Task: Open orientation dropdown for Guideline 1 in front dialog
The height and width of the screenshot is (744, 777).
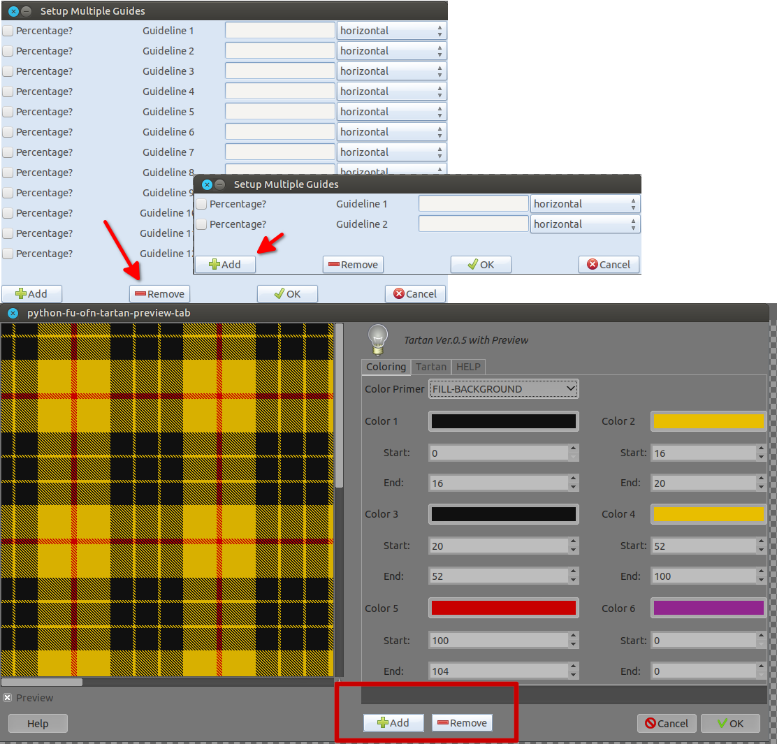Action: [x=586, y=204]
